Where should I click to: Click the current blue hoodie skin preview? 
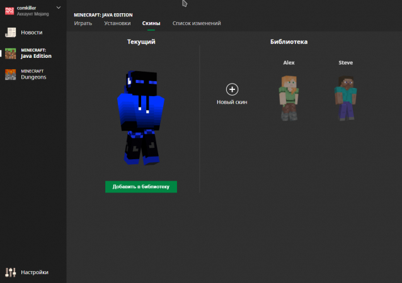141,118
